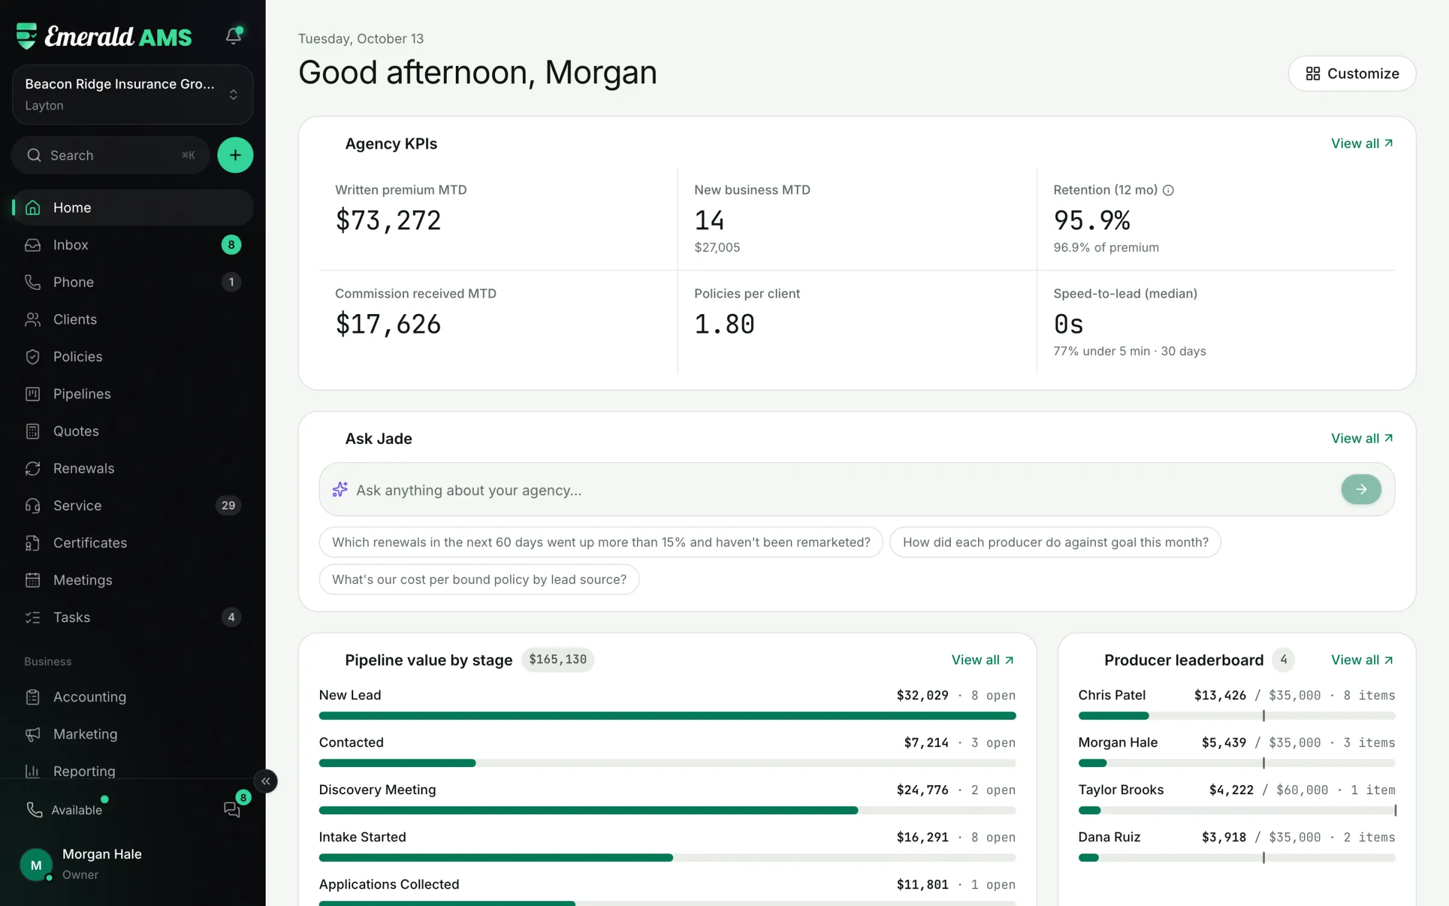The width and height of the screenshot is (1449, 906).
Task: Click the Customize button
Action: click(x=1352, y=74)
